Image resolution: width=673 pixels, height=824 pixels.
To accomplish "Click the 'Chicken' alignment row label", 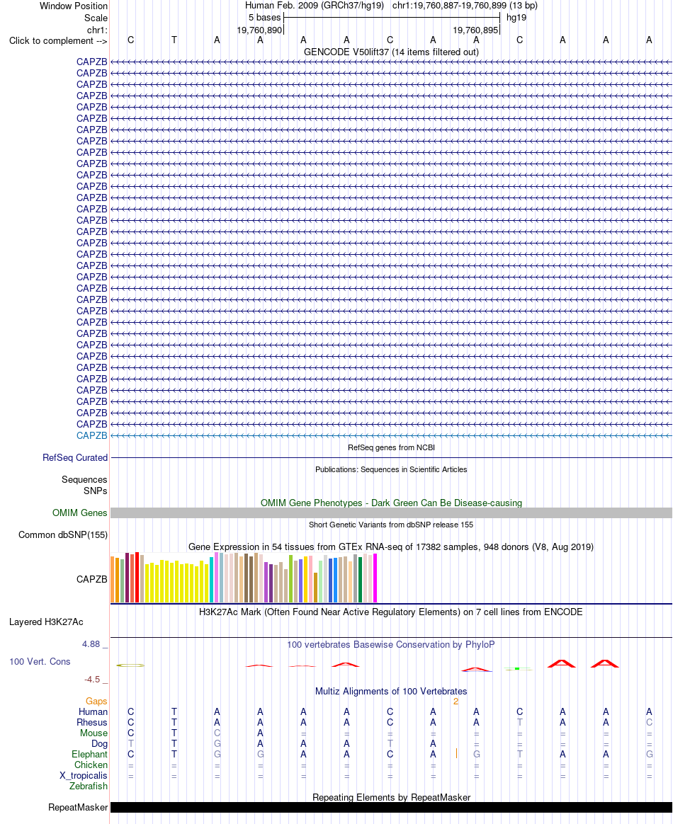I will coord(91,765).
